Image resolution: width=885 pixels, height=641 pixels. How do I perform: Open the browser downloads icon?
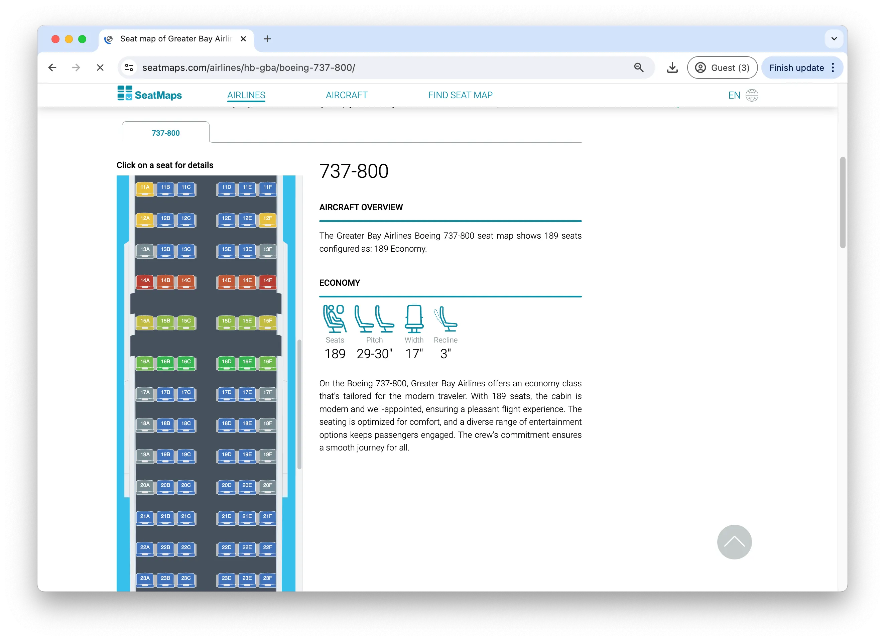click(x=672, y=68)
